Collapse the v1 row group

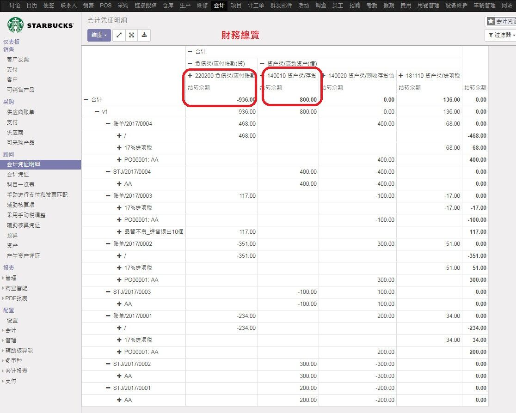pyautogui.click(x=97, y=112)
